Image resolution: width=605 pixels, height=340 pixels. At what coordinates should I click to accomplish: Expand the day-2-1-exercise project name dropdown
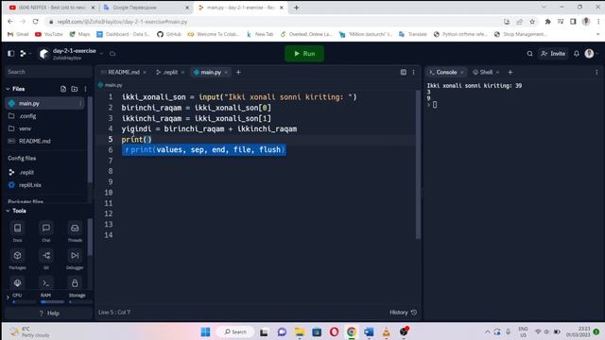101,54
